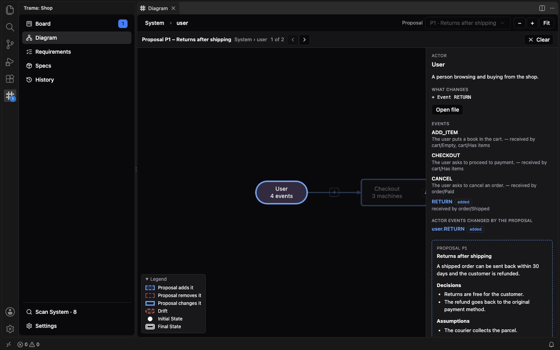Screen dimensions: 560x350
Task: Select Diagram in the sidebar
Action: [x=77, y=38]
